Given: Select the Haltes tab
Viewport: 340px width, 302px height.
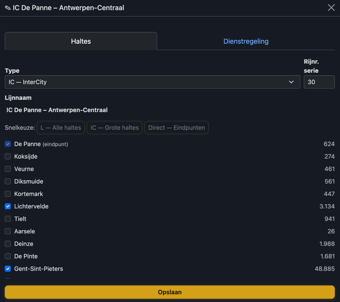Looking at the screenshot, I should click(x=81, y=41).
